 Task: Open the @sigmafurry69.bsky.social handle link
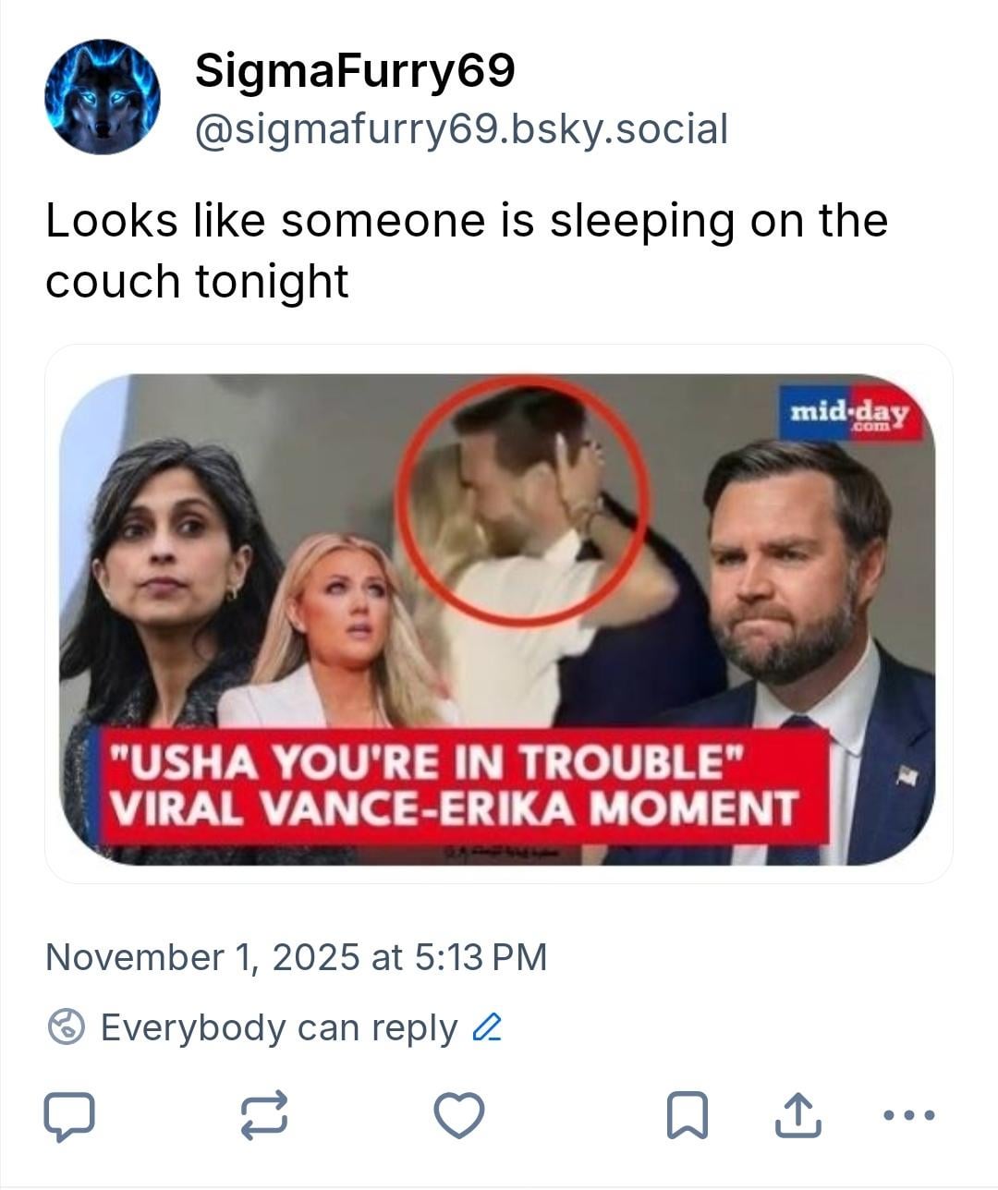461,128
